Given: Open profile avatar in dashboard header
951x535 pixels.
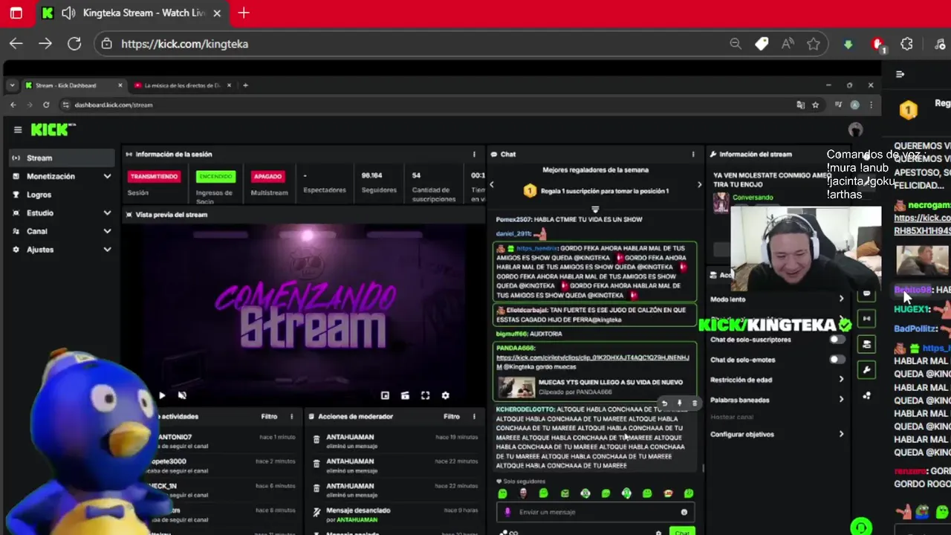Looking at the screenshot, I should [856, 129].
